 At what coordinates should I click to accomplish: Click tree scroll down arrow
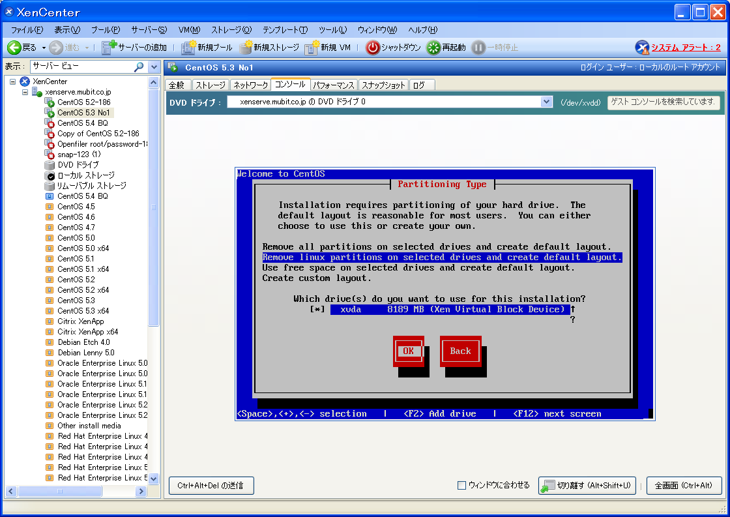pos(154,479)
